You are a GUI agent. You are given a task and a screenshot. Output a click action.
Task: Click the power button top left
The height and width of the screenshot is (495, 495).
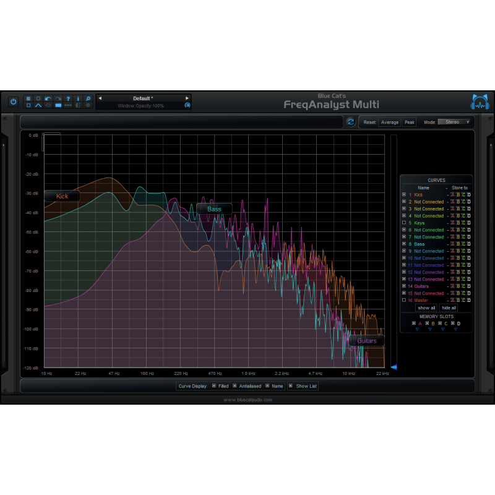pyautogui.click(x=13, y=102)
